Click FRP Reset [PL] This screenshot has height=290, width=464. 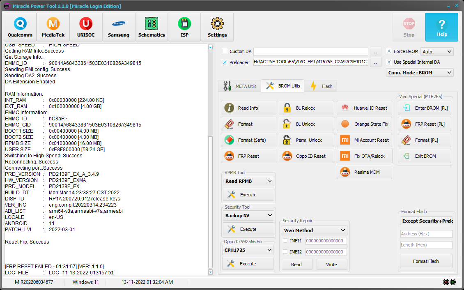[x=425, y=124]
